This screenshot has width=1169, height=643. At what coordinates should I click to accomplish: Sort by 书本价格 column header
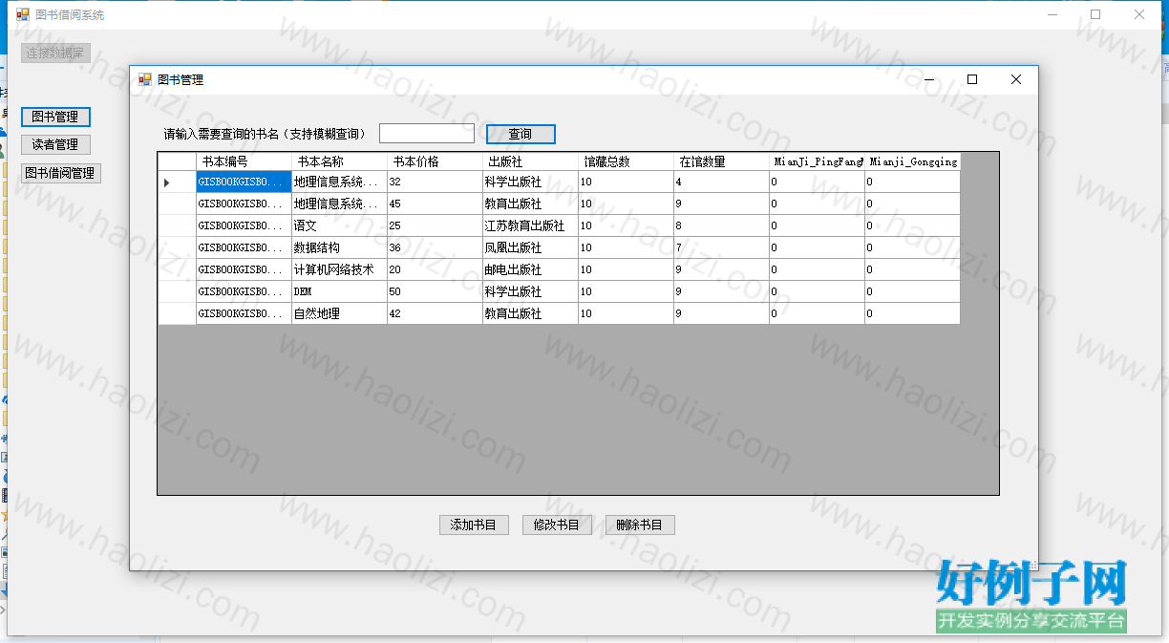coord(435,161)
